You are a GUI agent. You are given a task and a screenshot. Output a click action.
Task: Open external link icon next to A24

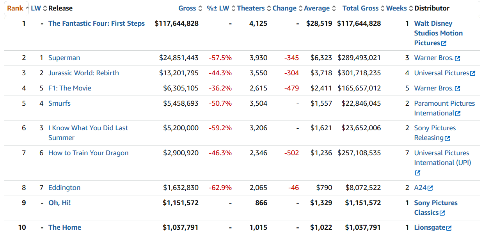[x=430, y=188]
